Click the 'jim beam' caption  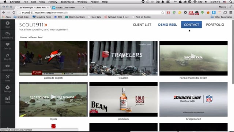pyautogui.click(x=124, y=119)
